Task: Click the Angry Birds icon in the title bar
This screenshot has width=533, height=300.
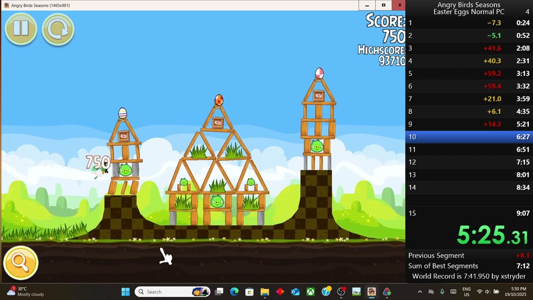Action: 6,5
